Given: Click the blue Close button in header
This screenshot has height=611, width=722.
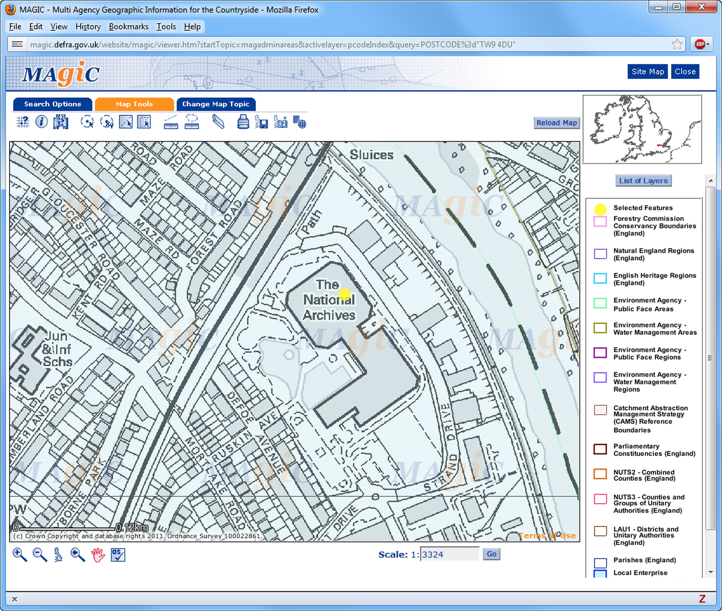Looking at the screenshot, I should [x=685, y=72].
